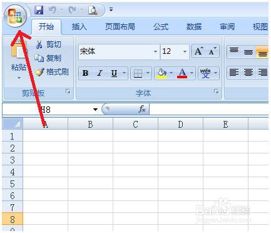Image resolution: width=271 pixels, height=233 pixels.
Task: Expand the font size 12 dropdown
Action: [185, 51]
